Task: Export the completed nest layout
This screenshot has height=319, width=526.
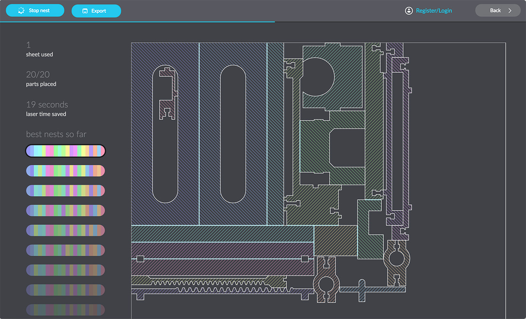Action: click(x=96, y=10)
